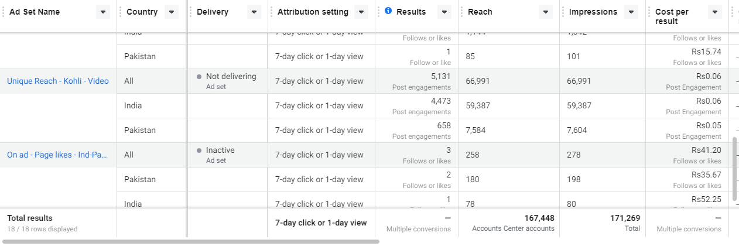This screenshot has width=739, height=246.
Task: Click the Inactive status dot
Action: point(200,151)
